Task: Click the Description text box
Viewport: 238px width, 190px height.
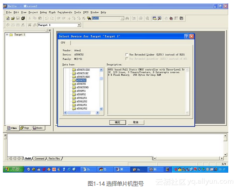Action: tap(148, 91)
